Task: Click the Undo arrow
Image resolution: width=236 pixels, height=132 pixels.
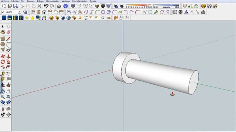Action: pos(46,6)
